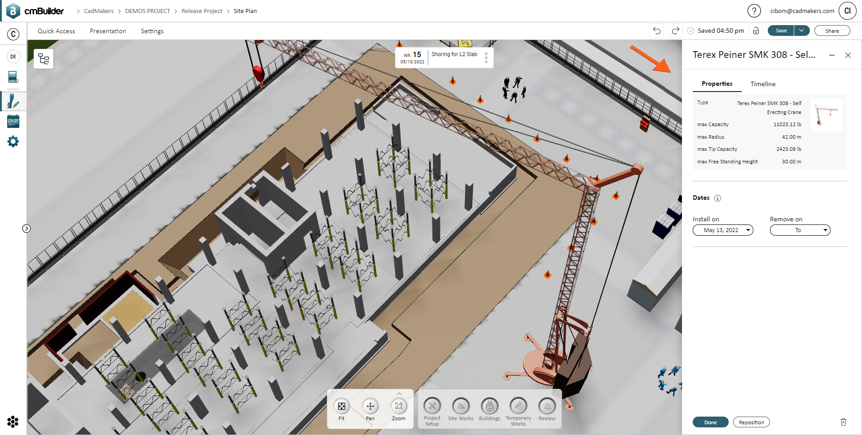Click the Share button
Image resolution: width=862 pixels, height=435 pixels.
click(832, 31)
